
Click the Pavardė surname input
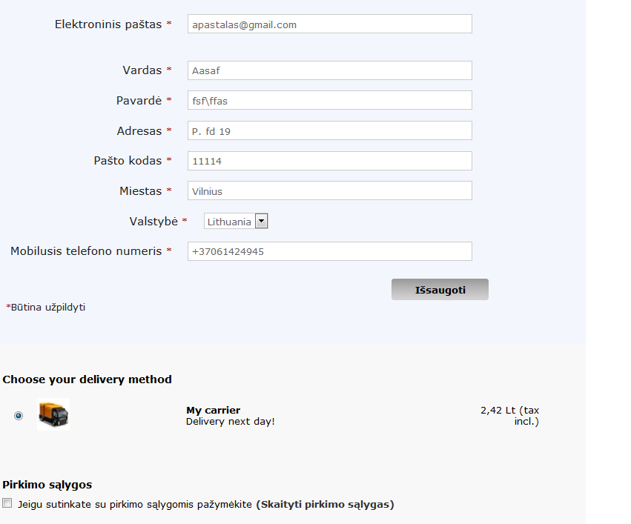(x=329, y=100)
